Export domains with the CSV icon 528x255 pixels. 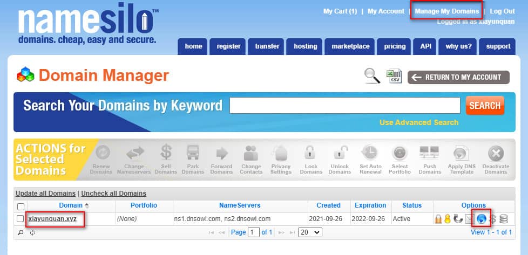[394, 76]
